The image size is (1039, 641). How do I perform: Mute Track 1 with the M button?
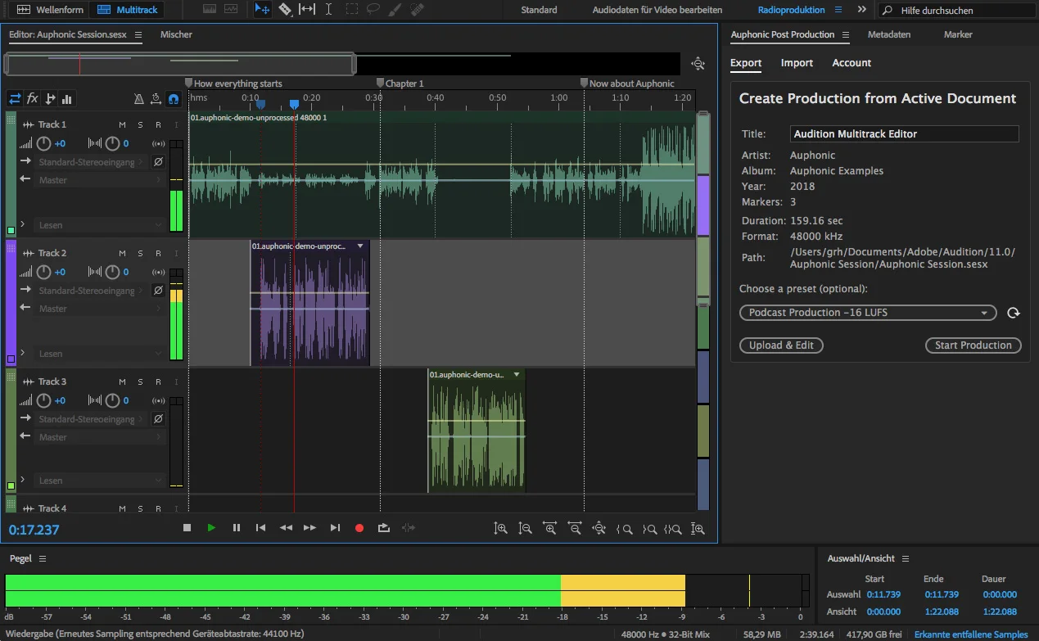click(x=122, y=124)
